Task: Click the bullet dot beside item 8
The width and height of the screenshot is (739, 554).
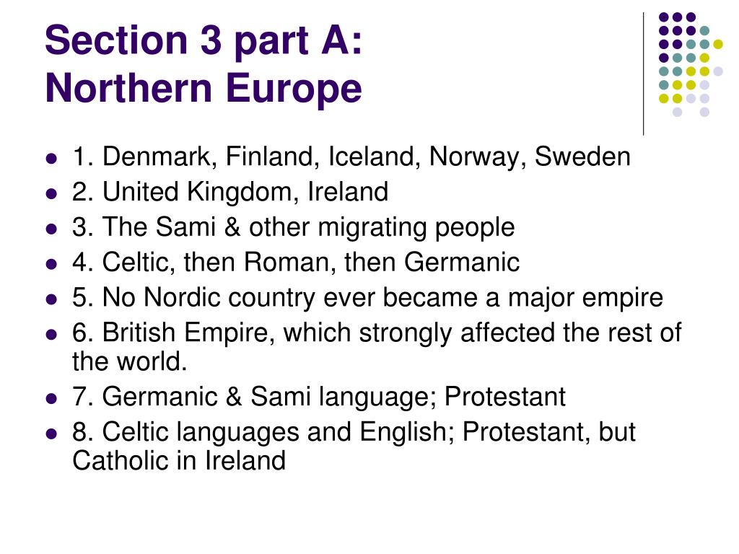Action: tap(51, 433)
